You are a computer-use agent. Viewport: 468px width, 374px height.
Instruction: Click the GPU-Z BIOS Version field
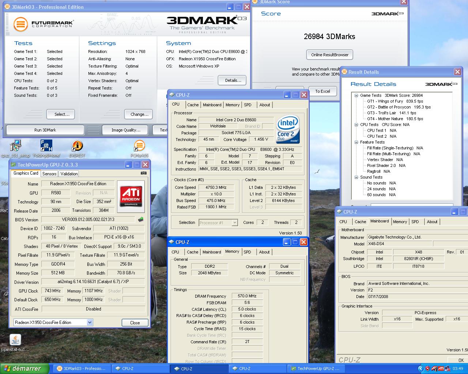88,220
